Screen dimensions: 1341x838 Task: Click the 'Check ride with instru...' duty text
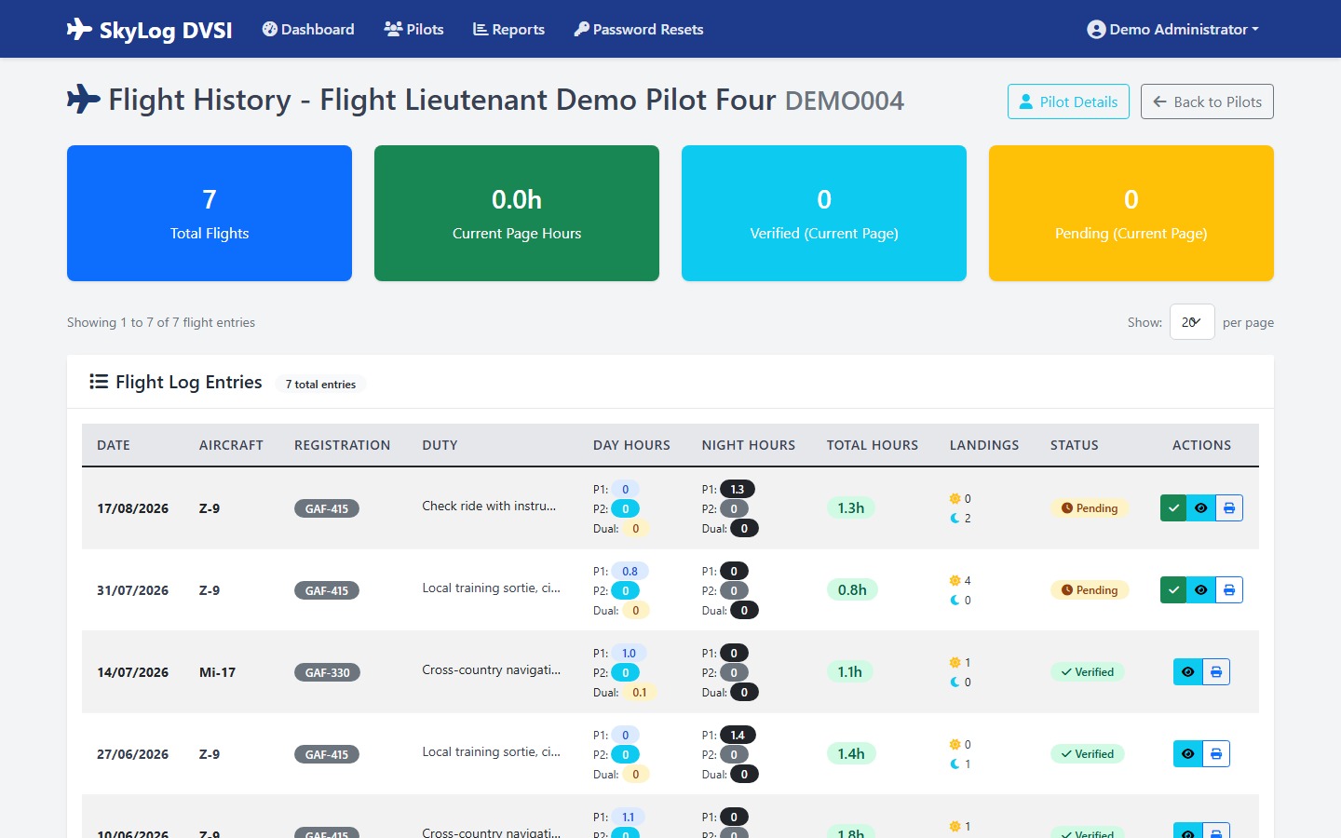pos(489,506)
